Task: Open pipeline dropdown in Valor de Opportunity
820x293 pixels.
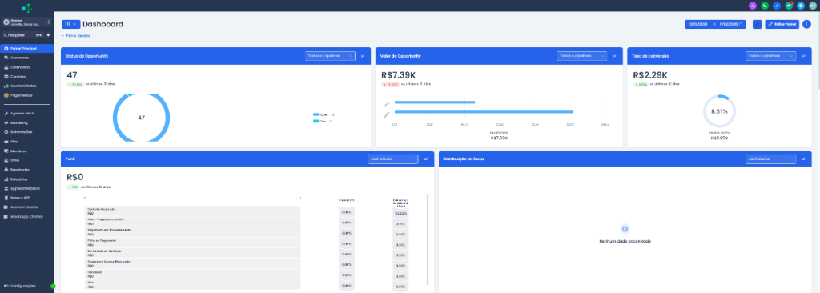Action: click(582, 56)
